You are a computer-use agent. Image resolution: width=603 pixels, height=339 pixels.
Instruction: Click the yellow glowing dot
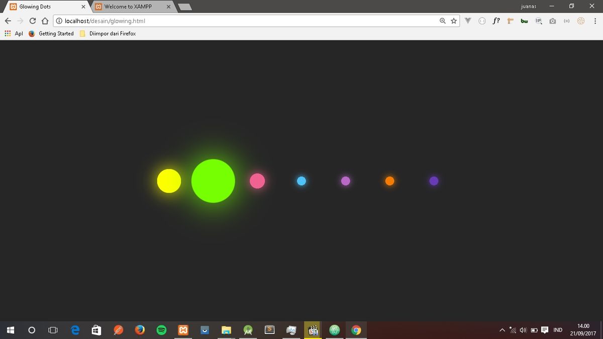[169, 181]
